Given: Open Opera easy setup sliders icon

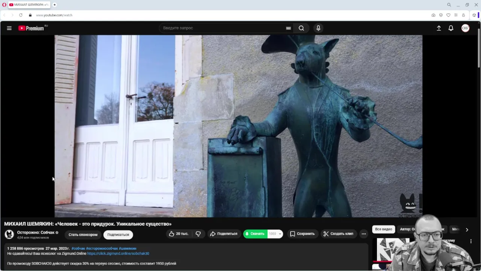Looking at the screenshot, I should click(x=456, y=15).
